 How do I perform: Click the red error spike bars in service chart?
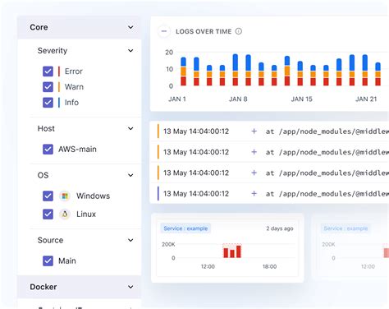(x=232, y=251)
